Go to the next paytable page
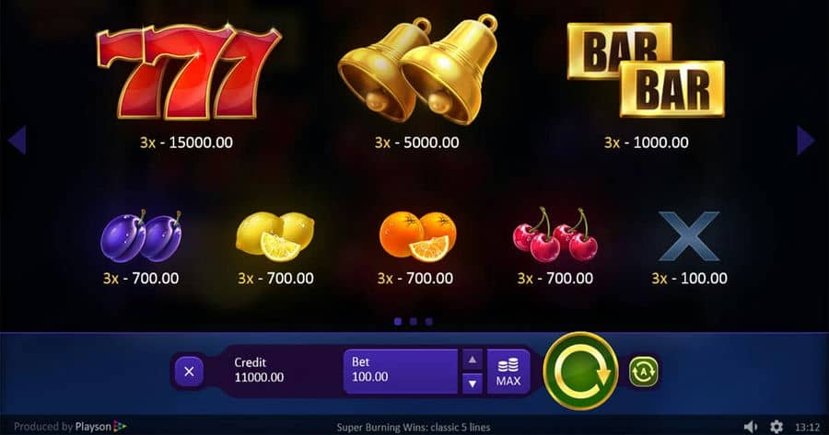Viewport: 829px width, 435px height. (805, 140)
